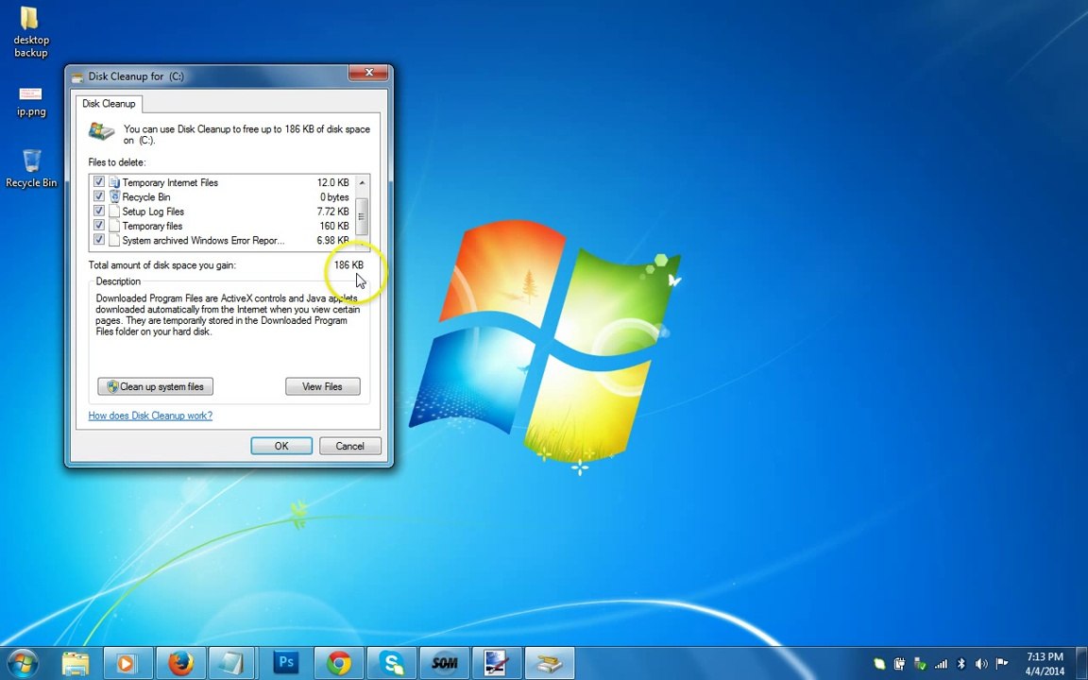1088x680 pixels.
Task: Toggle System archived Windows Error Reporting checkbox
Action: (99, 240)
